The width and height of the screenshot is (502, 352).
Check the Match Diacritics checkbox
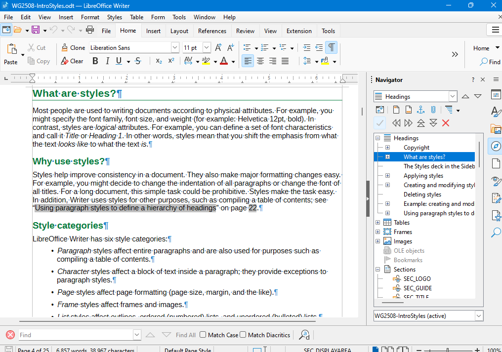243,335
